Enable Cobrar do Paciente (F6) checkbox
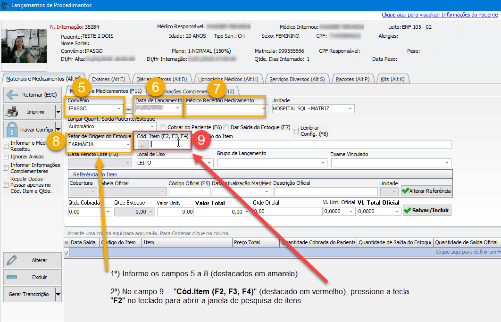 tap(163, 127)
